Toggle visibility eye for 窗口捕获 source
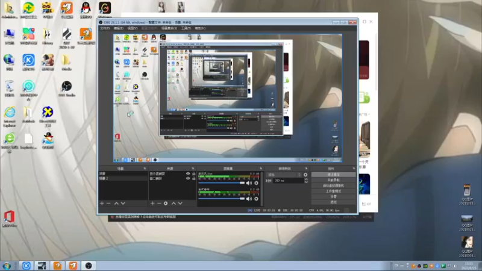The width and height of the screenshot is (482, 271). pyautogui.click(x=188, y=178)
